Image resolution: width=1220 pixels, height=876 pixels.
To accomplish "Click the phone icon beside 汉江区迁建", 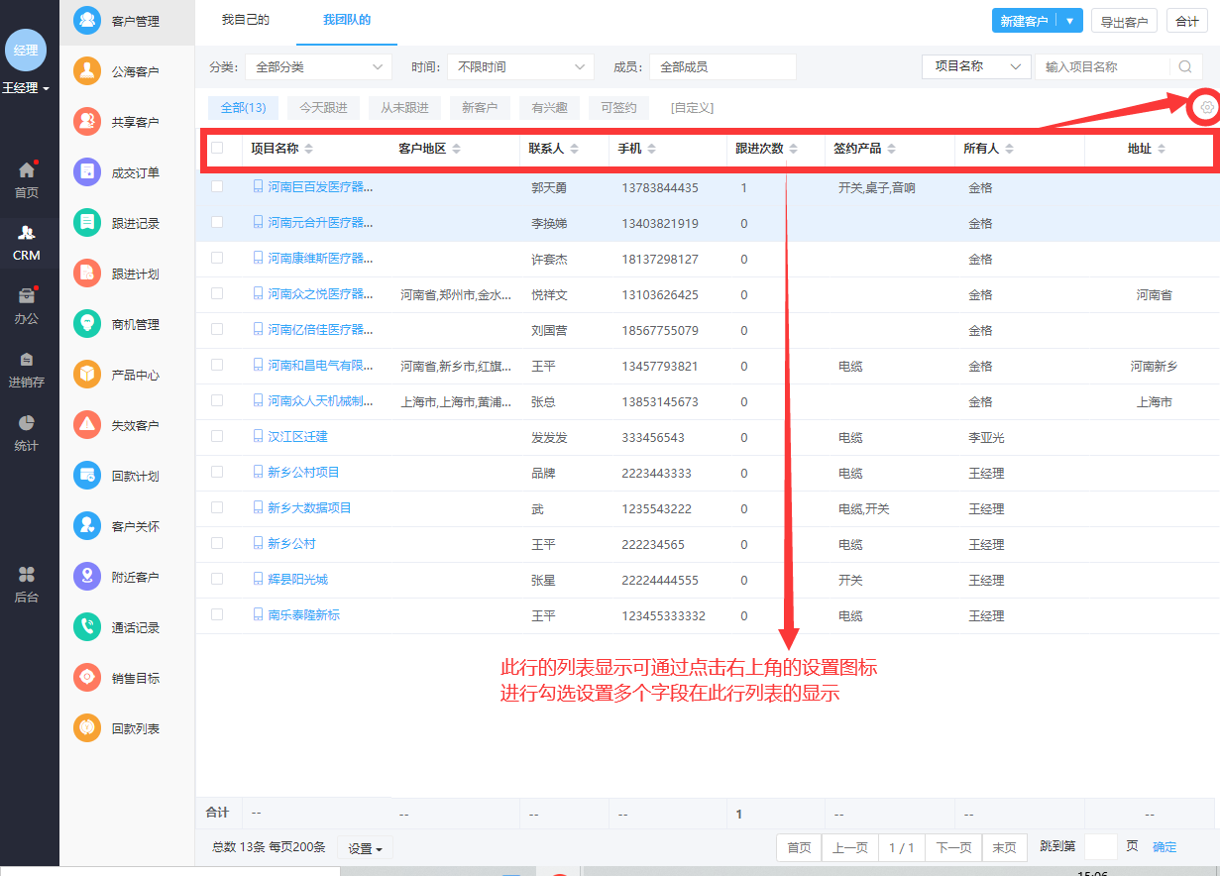I will [259, 436].
